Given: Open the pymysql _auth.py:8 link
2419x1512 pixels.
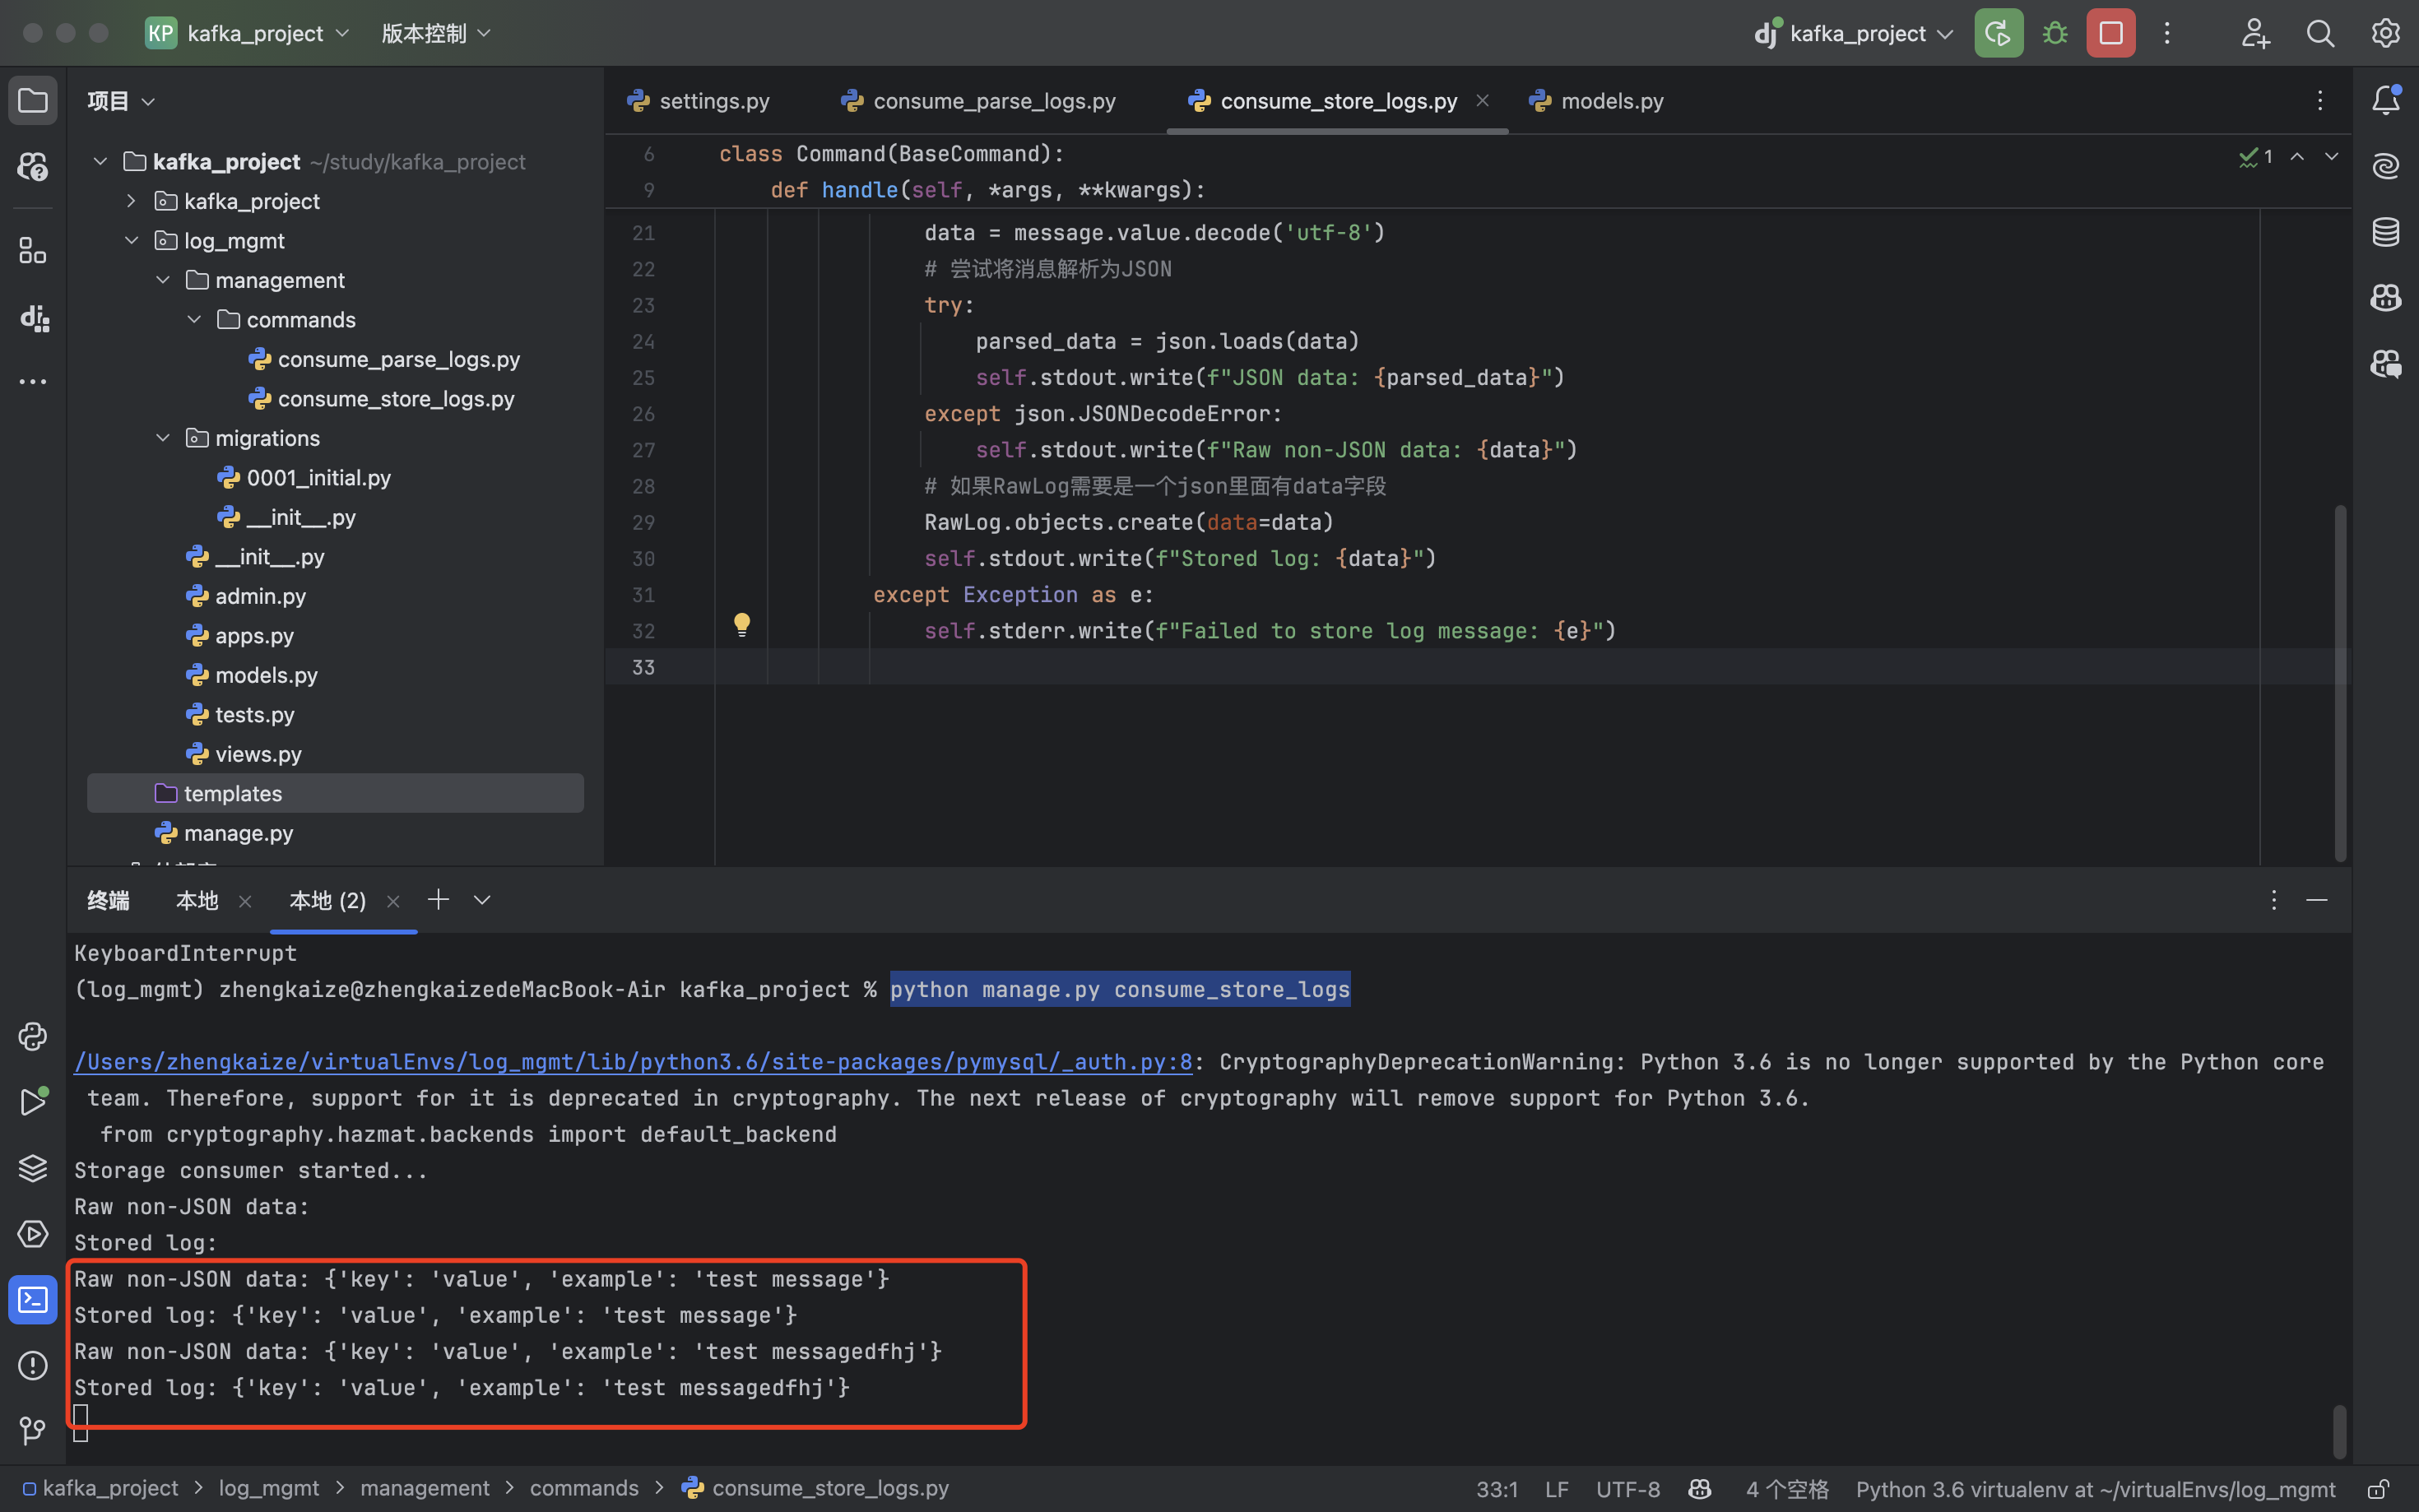Looking at the screenshot, I should [633, 1062].
